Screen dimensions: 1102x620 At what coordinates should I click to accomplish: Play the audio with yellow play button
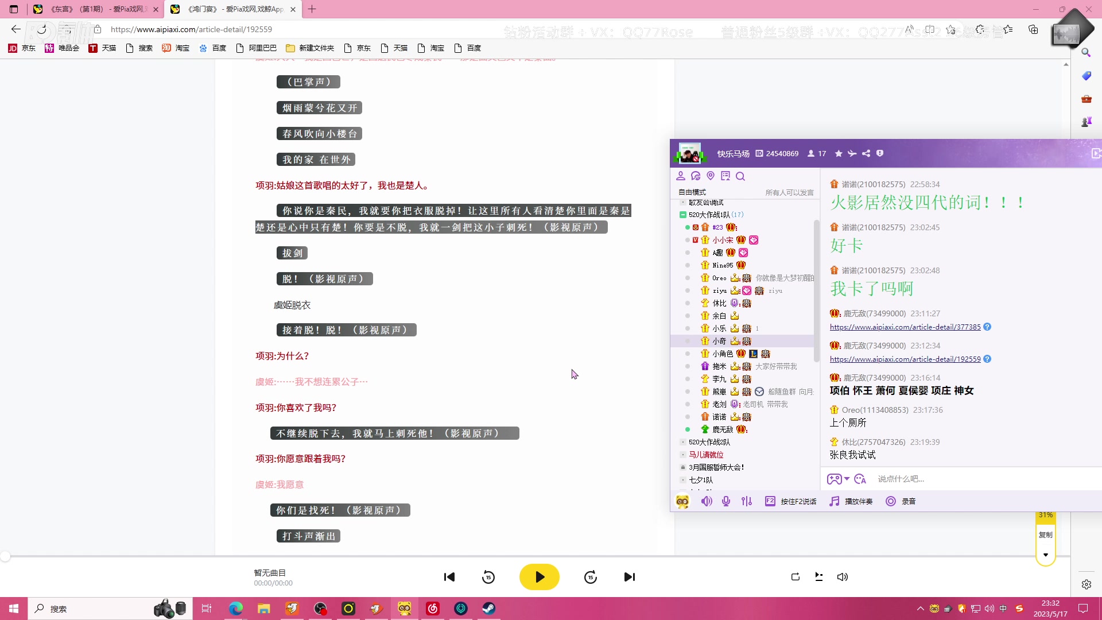539,577
